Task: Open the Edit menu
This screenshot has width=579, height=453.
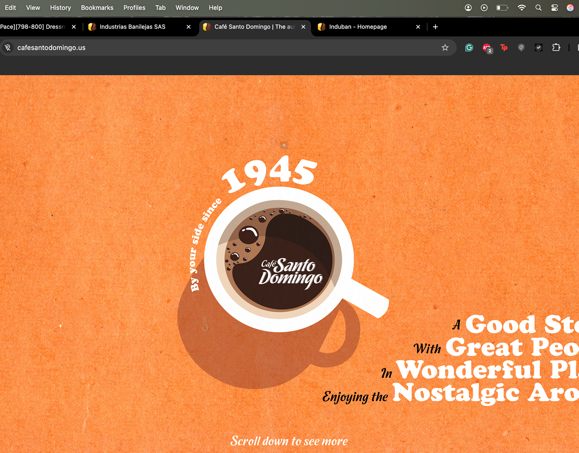Action: 10,8
